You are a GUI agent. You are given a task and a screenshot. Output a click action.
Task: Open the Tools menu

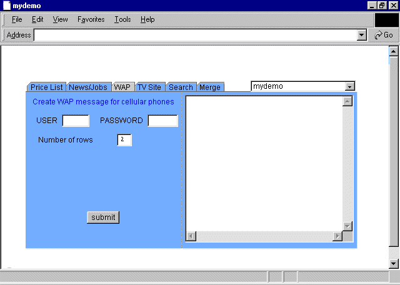tap(122, 19)
